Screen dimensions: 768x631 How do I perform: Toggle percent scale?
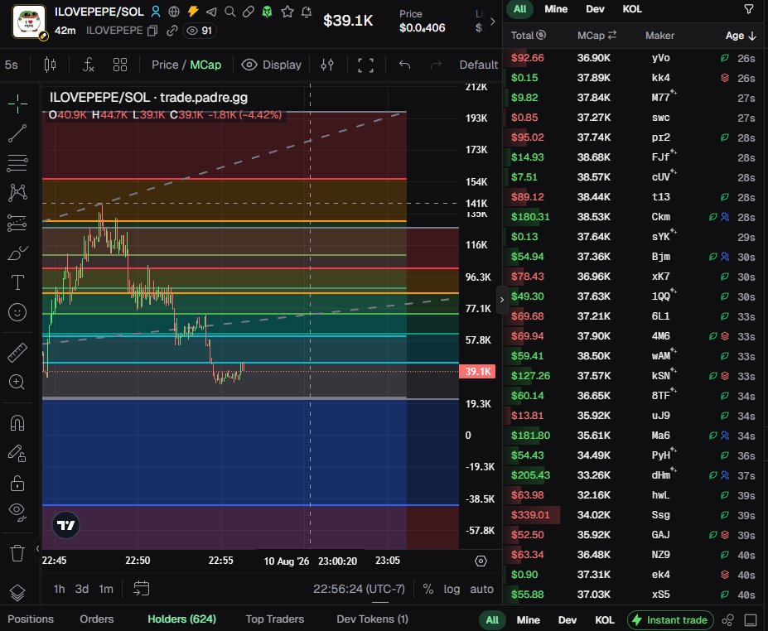pos(428,589)
